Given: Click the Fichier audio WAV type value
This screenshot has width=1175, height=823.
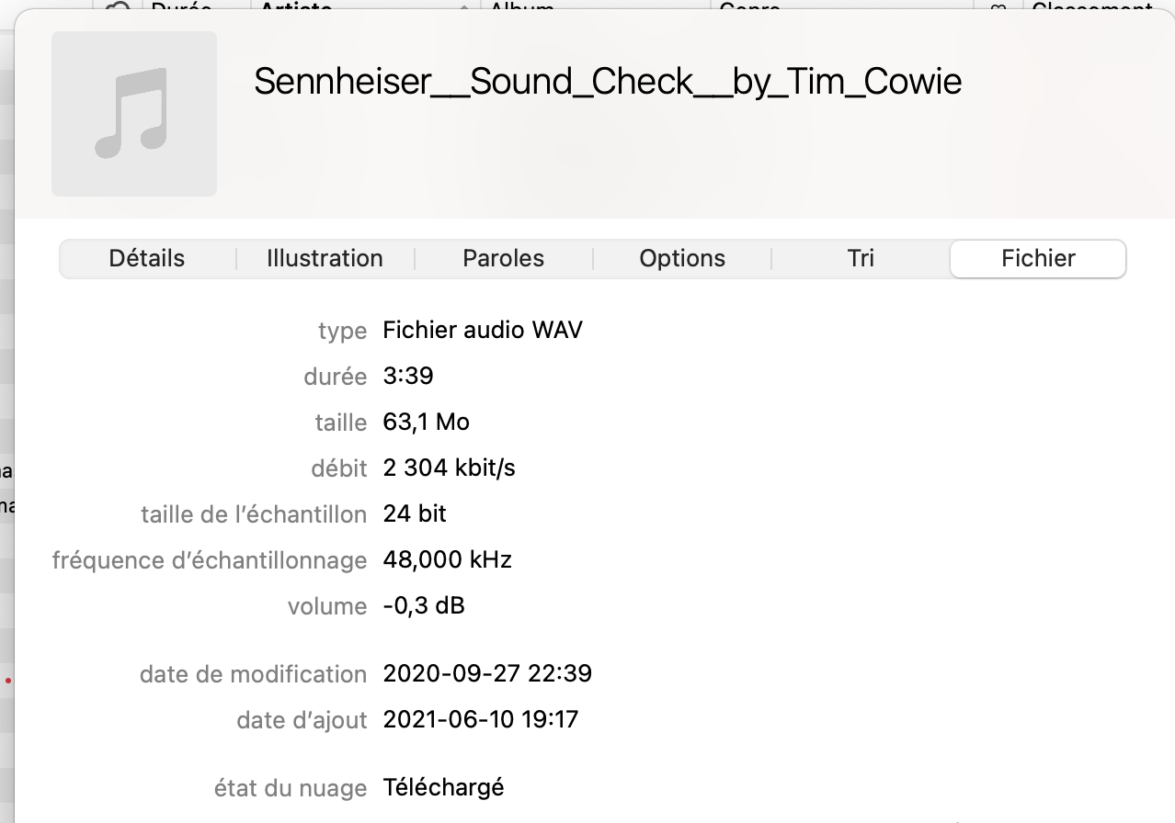Looking at the screenshot, I should click(x=483, y=330).
